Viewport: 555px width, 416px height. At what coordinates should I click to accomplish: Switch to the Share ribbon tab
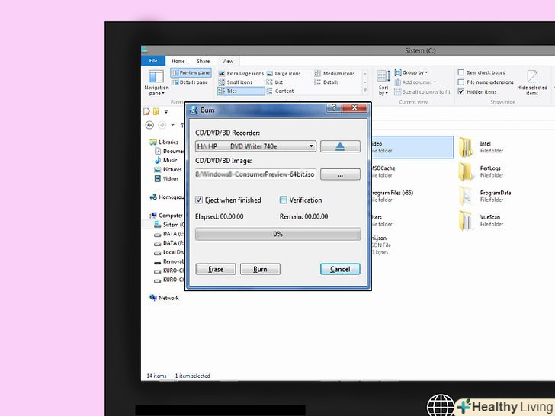(203, 61)
